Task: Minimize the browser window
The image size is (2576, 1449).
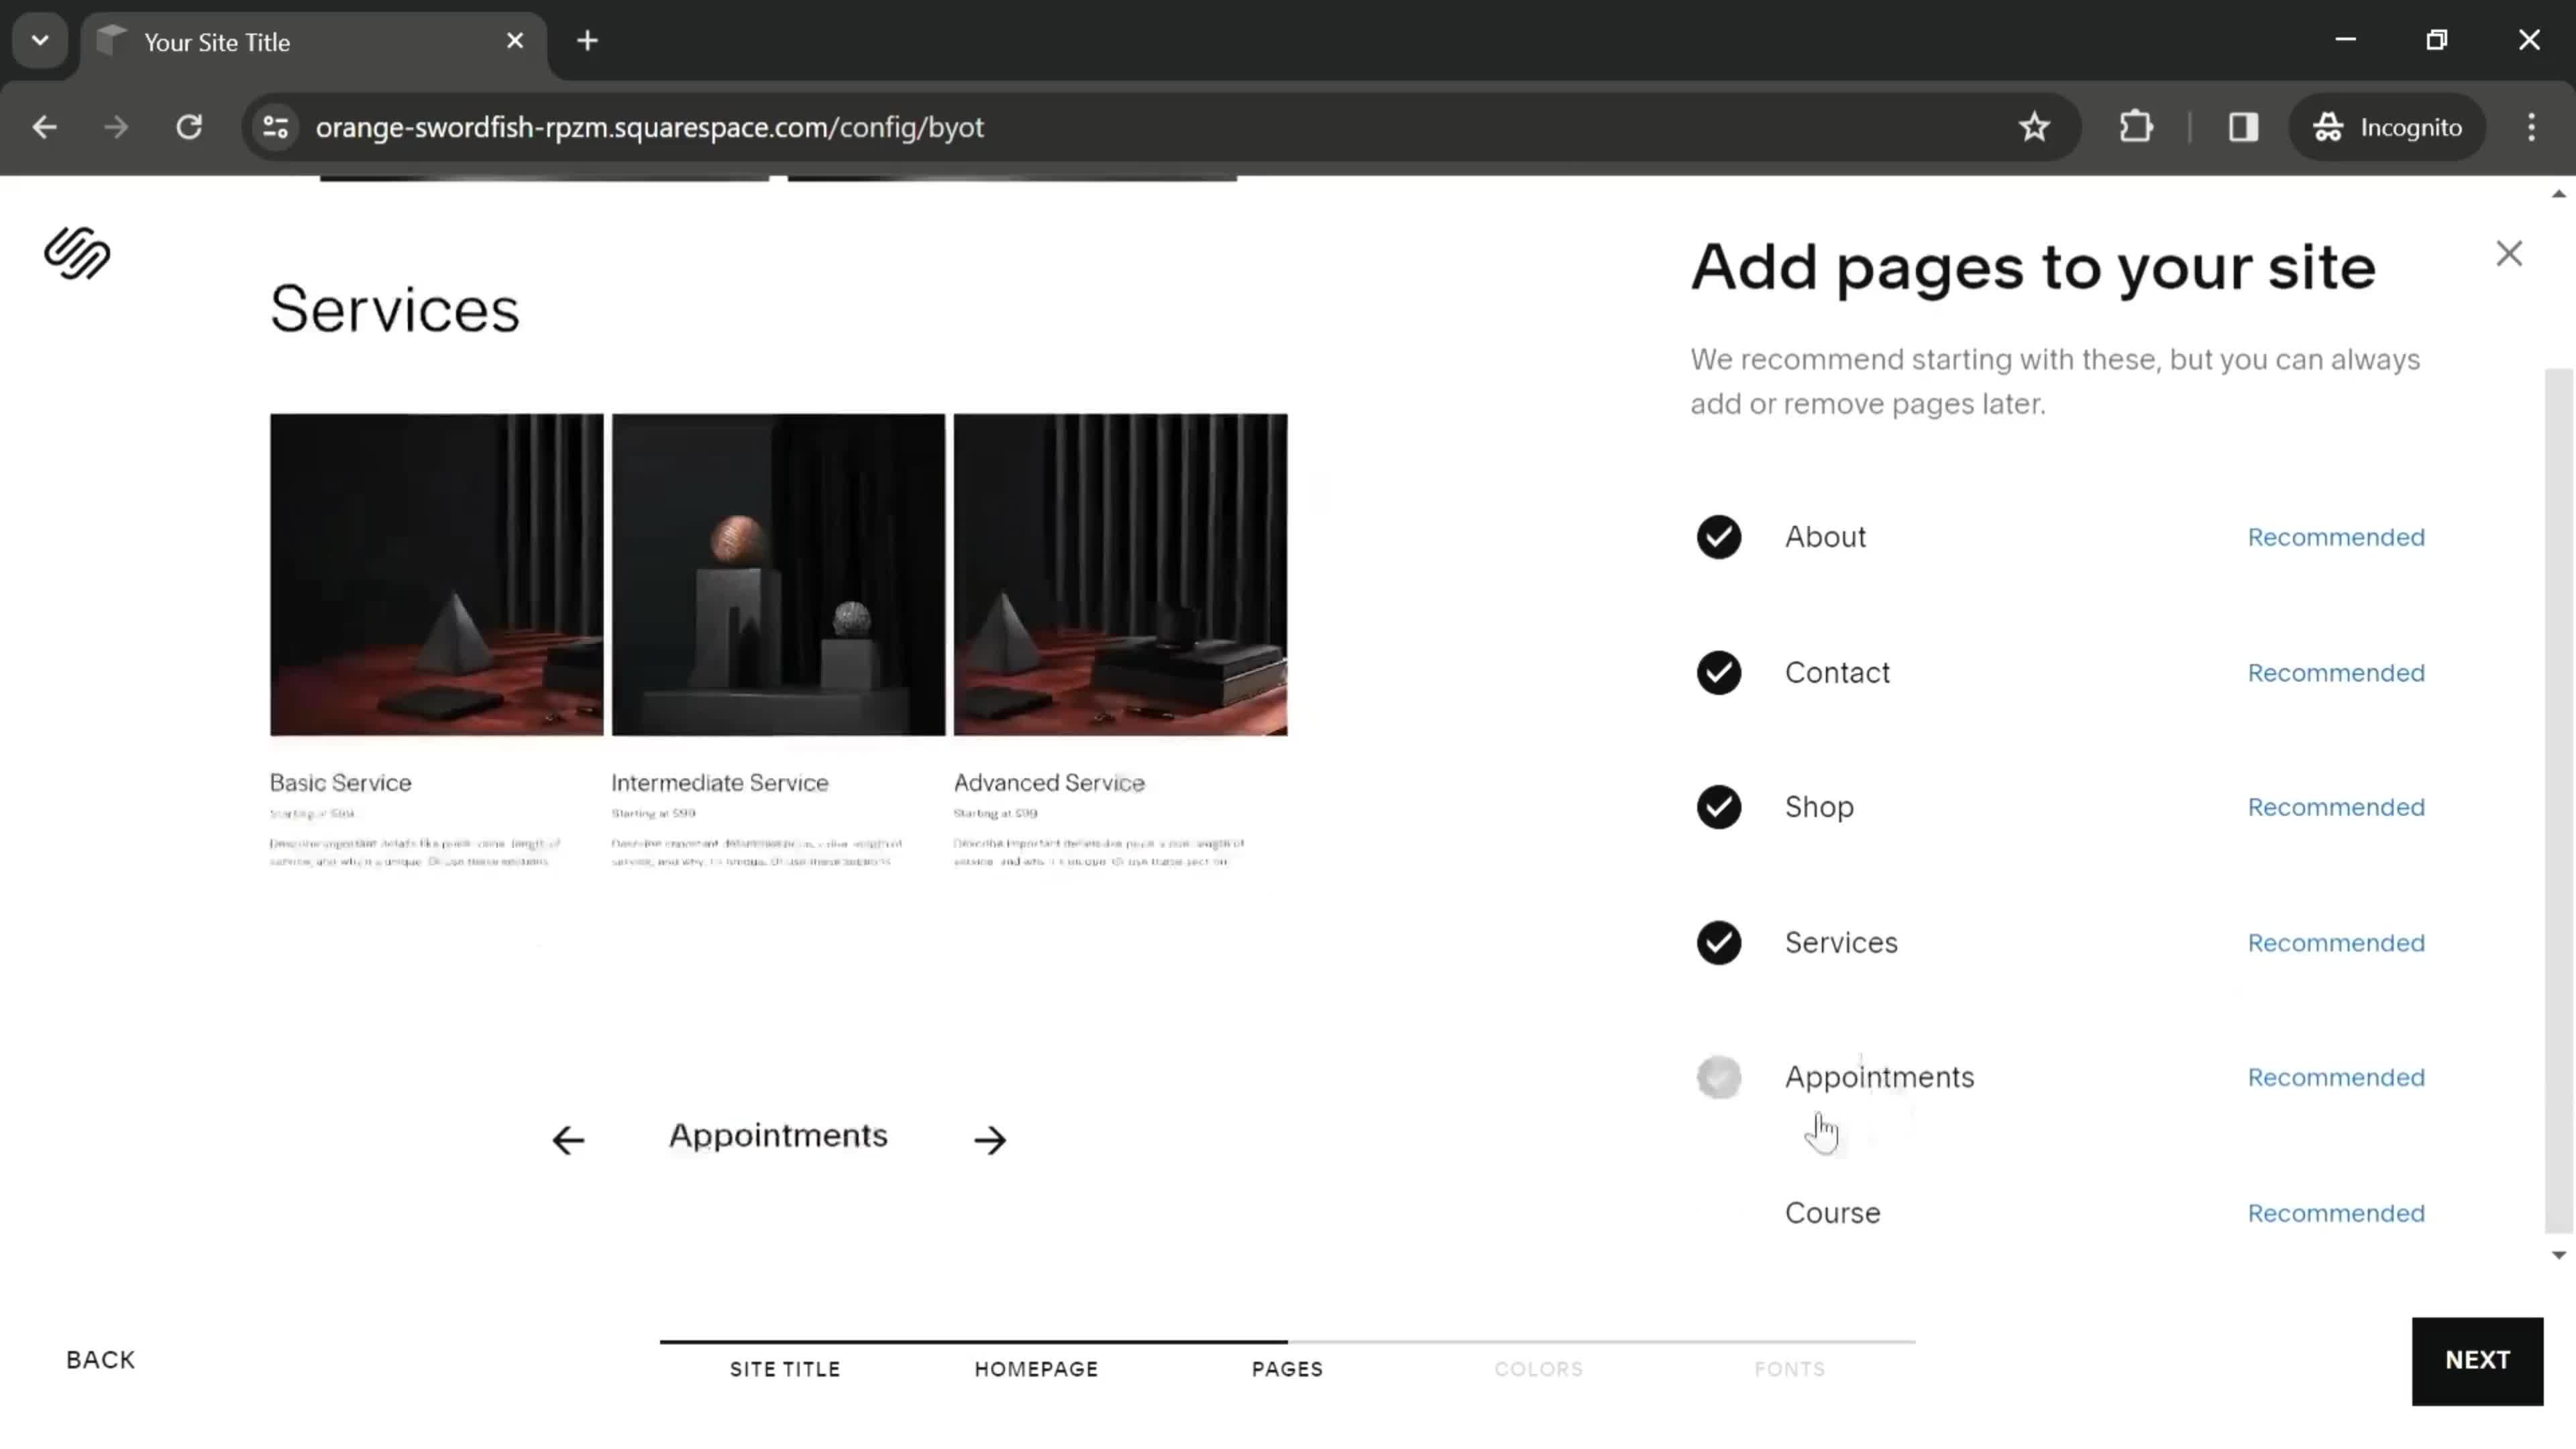Action: point(2345,40)
